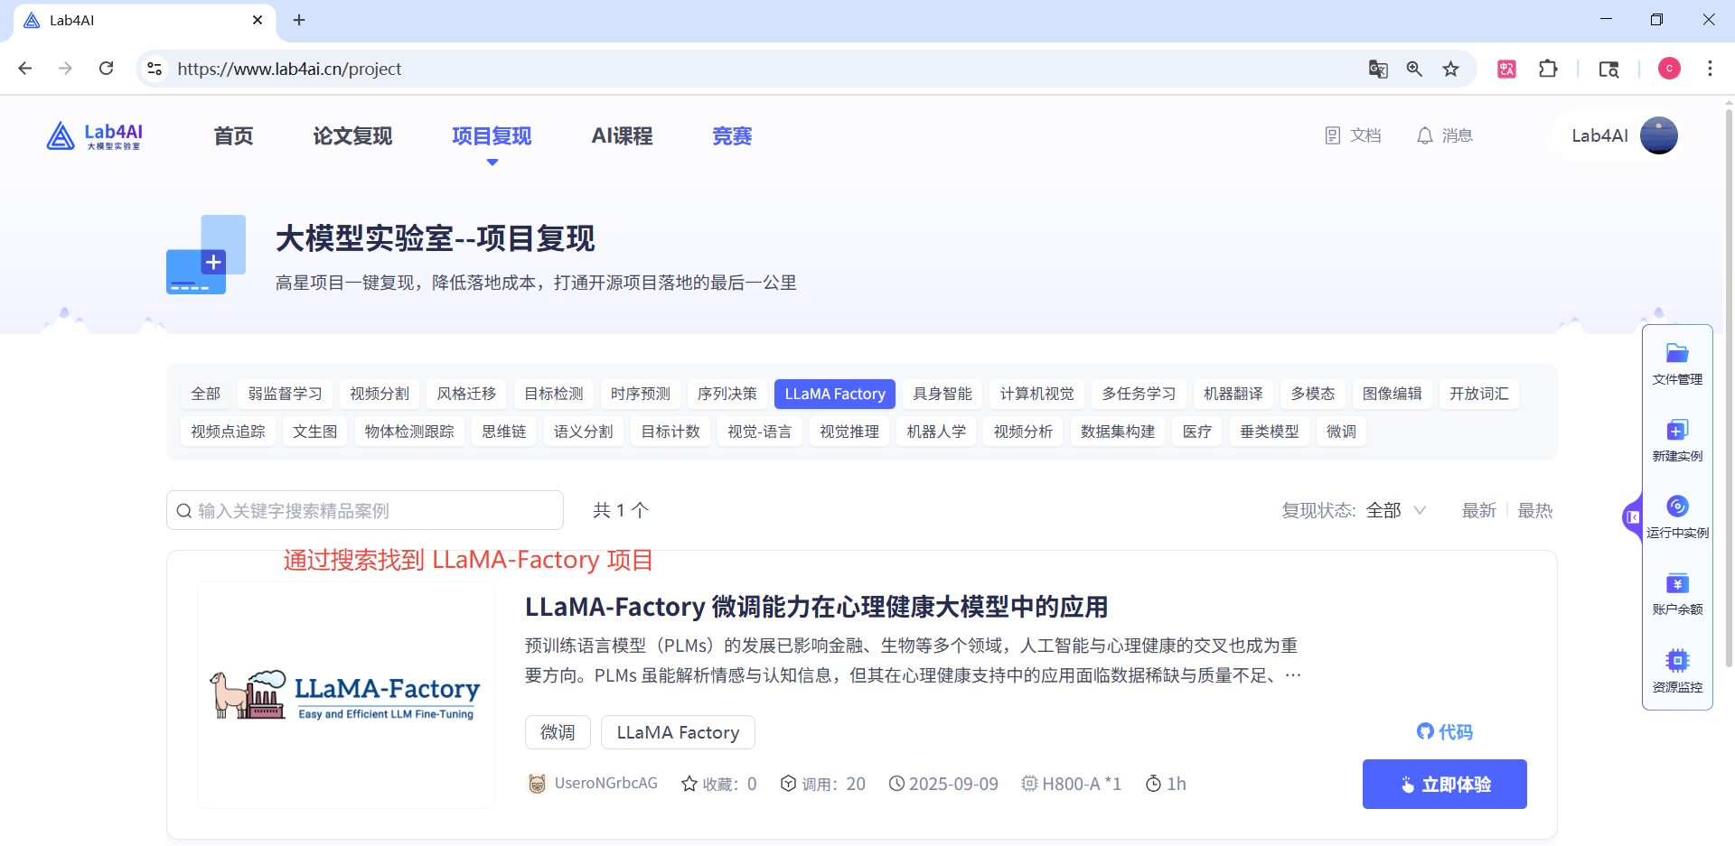Open the 复现状态 status dropdown

pyautogui.click(x=1395, y=510)
